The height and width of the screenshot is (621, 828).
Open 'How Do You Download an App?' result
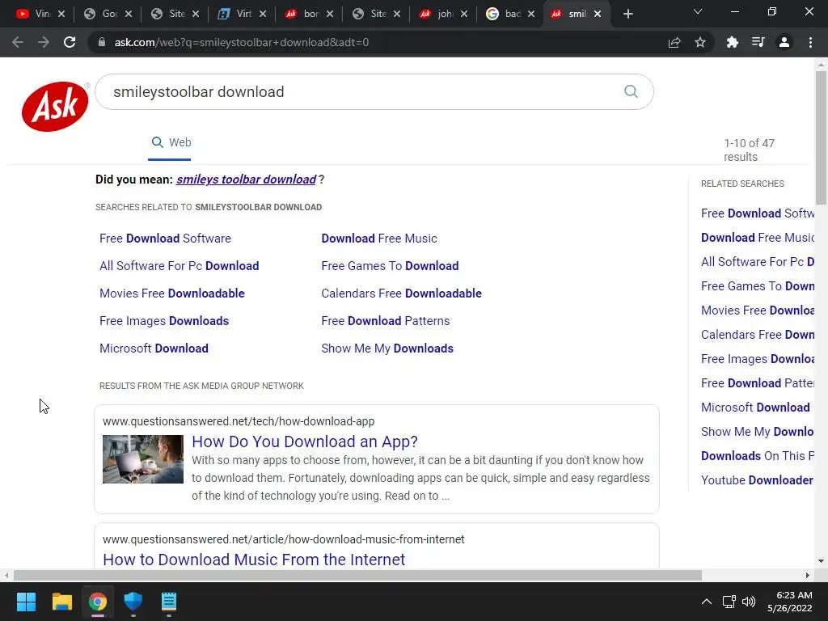click(x=305, y=441)
